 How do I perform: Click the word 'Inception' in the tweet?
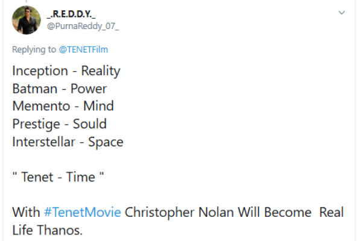pyautogui.click(x=40, y=71)
